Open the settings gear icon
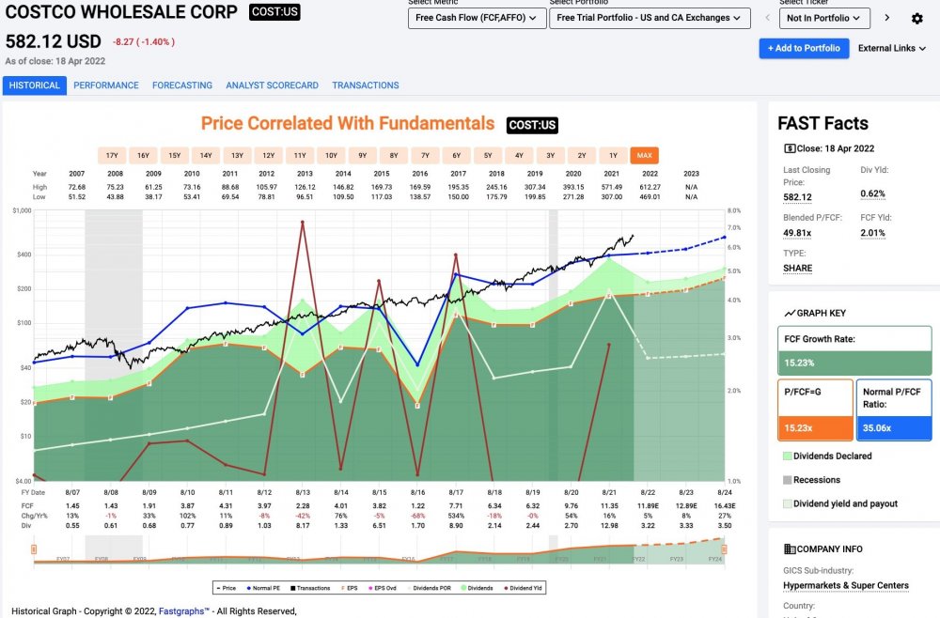This screenshot has width=940, height=618. [x=917, y=19]
